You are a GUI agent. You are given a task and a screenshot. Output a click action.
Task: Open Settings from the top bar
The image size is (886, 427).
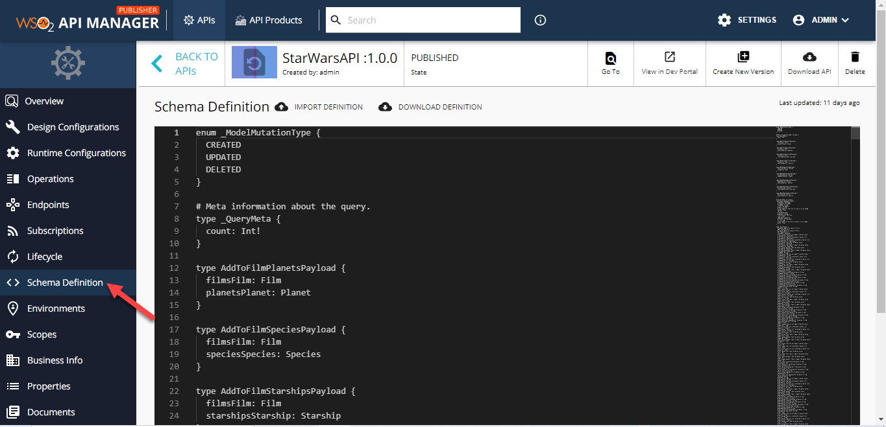(x=746, y=19)
